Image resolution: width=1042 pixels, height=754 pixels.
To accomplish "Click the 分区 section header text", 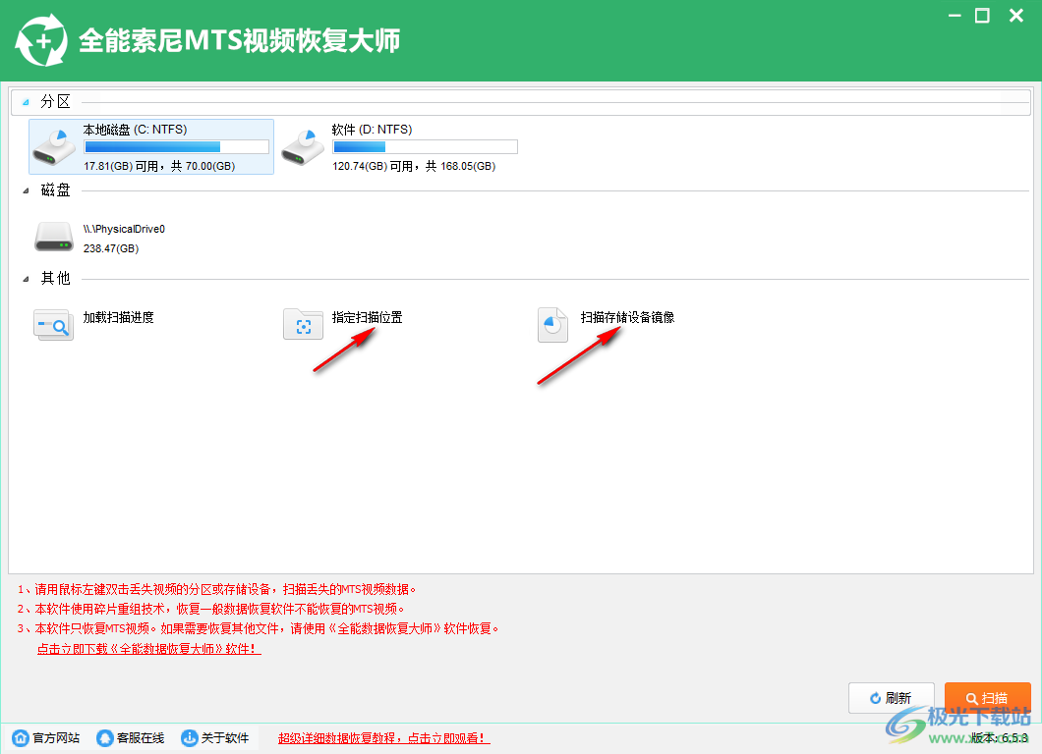I will point(55,101).
